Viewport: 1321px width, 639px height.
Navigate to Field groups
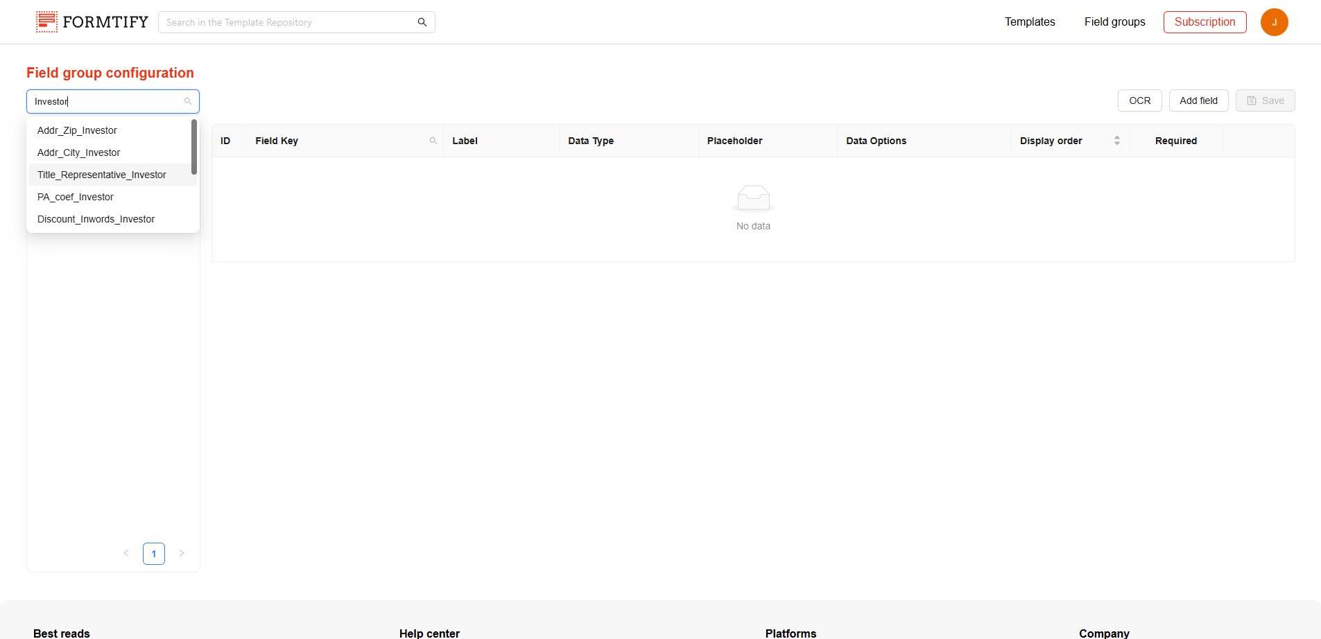(1114, 22)
